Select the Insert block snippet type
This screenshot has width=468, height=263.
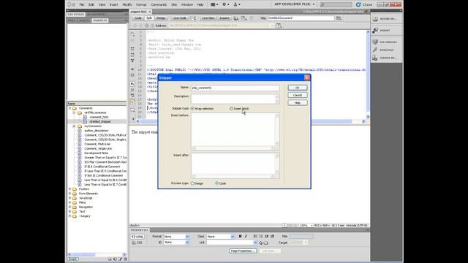tap(231, 109)
